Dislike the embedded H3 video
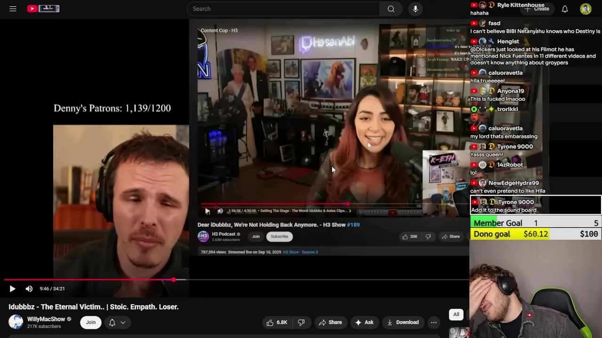This screenshot has width=602, height=338. coord(428,237)
